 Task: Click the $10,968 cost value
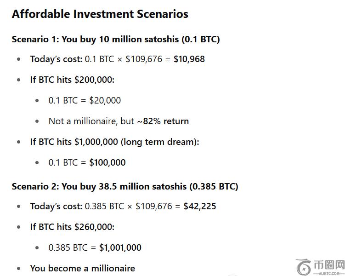pos(189,59)
